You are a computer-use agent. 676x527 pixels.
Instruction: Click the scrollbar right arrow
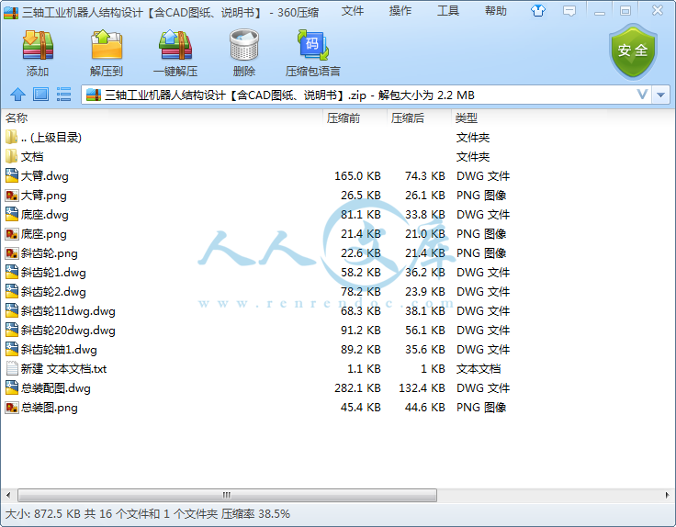pos(668,495)
